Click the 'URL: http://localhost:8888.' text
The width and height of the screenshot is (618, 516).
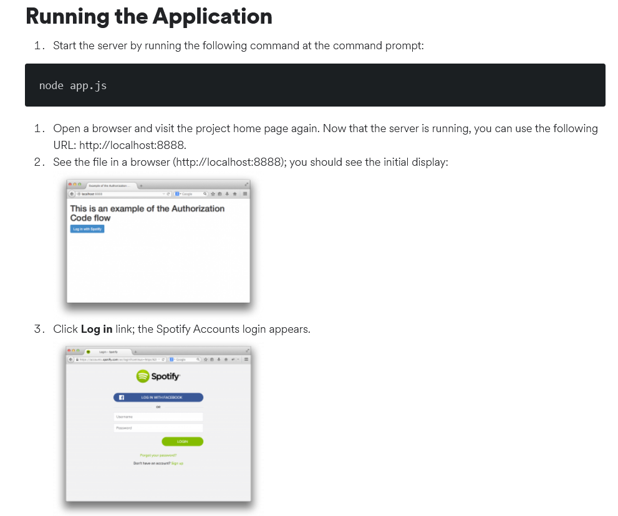point(120,145)
